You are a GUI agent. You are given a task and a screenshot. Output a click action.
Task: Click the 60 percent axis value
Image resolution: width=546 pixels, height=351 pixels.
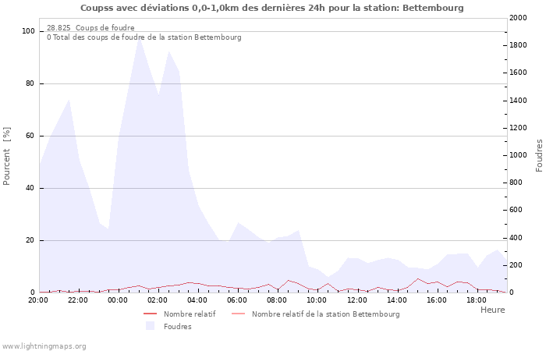(x=30, y=136)
